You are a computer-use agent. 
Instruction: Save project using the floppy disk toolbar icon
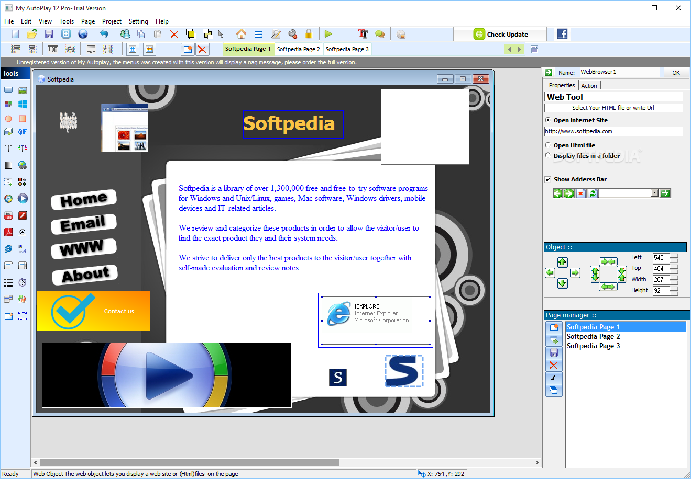[49, 34]
